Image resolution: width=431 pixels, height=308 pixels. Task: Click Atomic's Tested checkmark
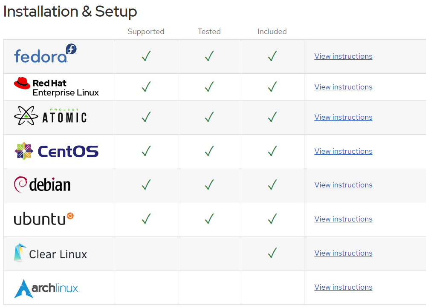click(209, 117)
